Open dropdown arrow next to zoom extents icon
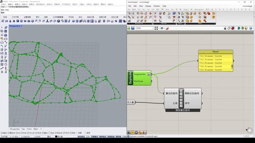 tap(159, 28)
